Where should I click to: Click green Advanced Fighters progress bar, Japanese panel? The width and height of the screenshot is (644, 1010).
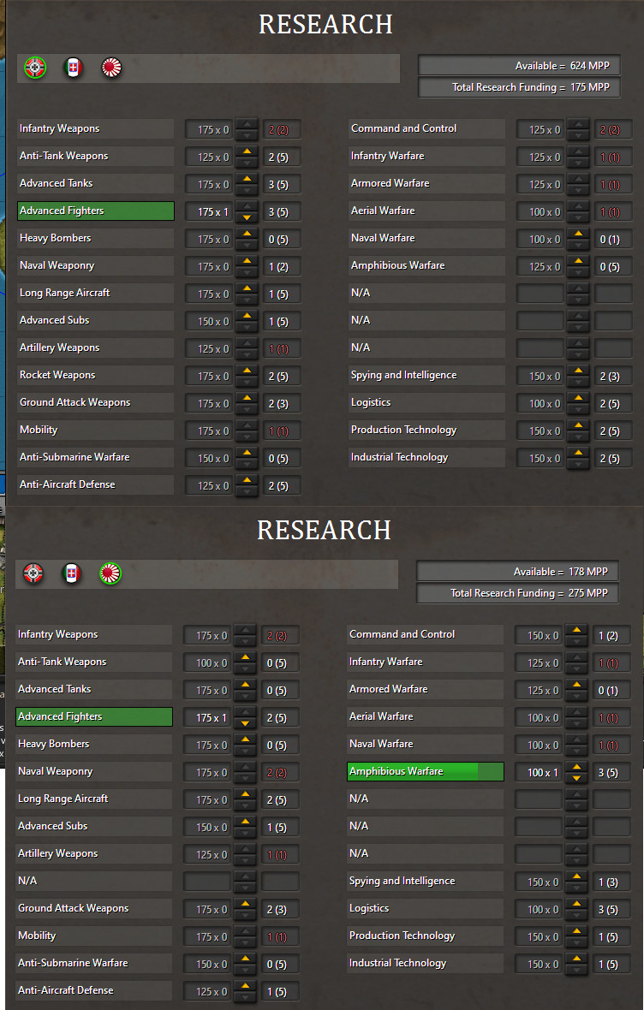94,716
